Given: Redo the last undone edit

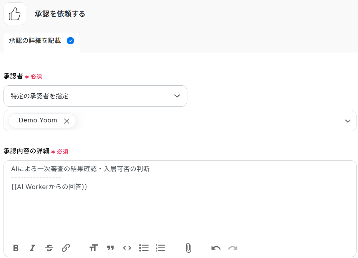Looking at the screenshot, I should pyautogui.click(x=233, y=248).
